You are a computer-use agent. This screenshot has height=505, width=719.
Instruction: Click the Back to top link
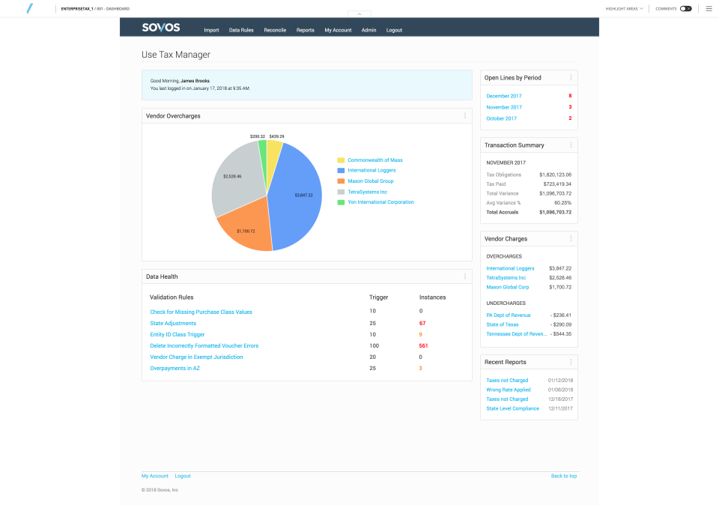[563, 476]
